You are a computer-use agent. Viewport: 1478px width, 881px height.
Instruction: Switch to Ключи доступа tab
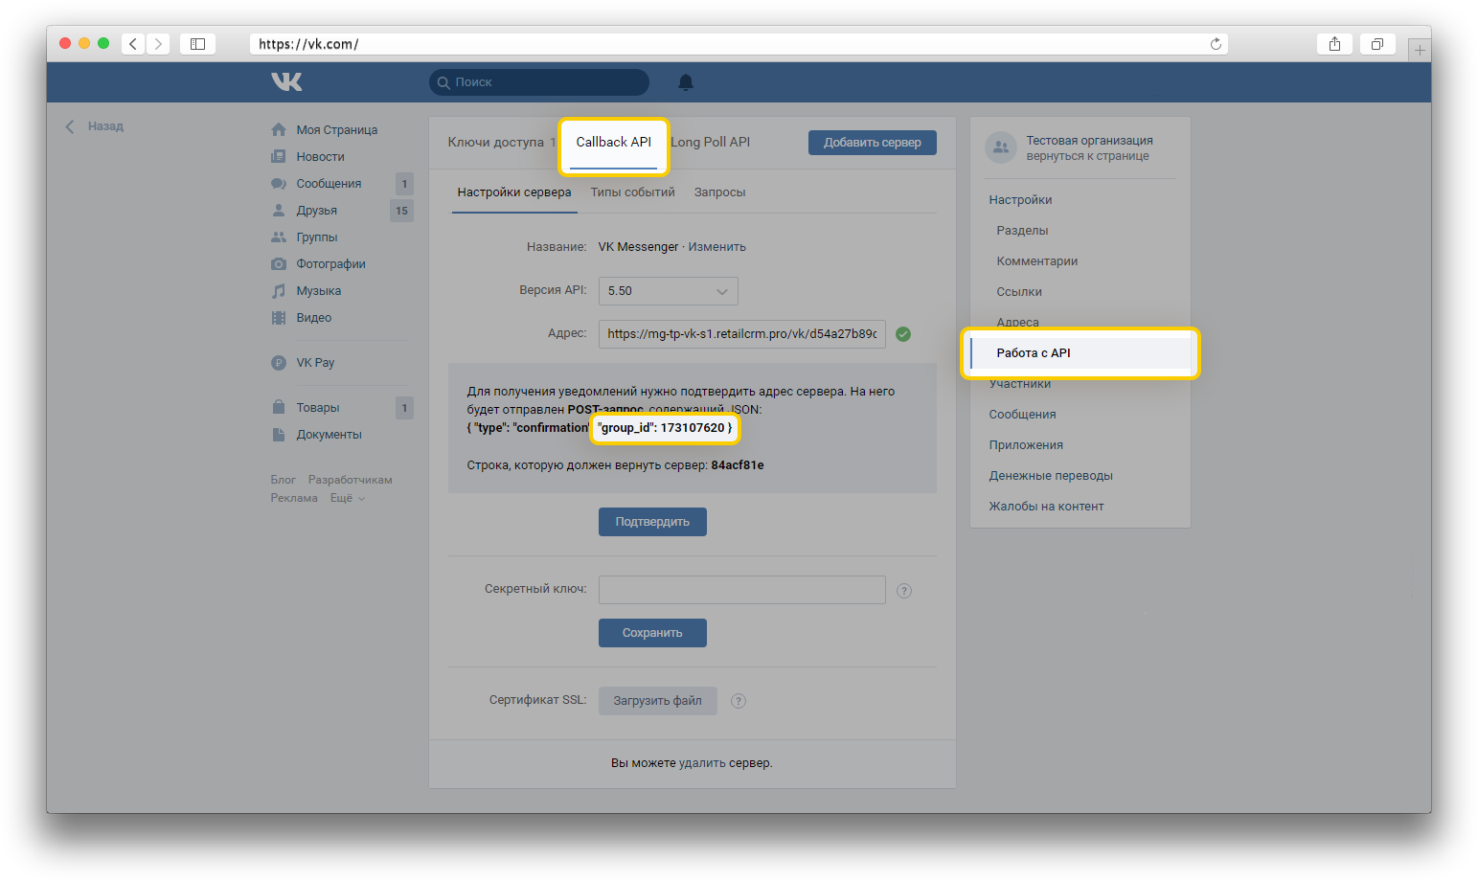(x=495, y=143)
